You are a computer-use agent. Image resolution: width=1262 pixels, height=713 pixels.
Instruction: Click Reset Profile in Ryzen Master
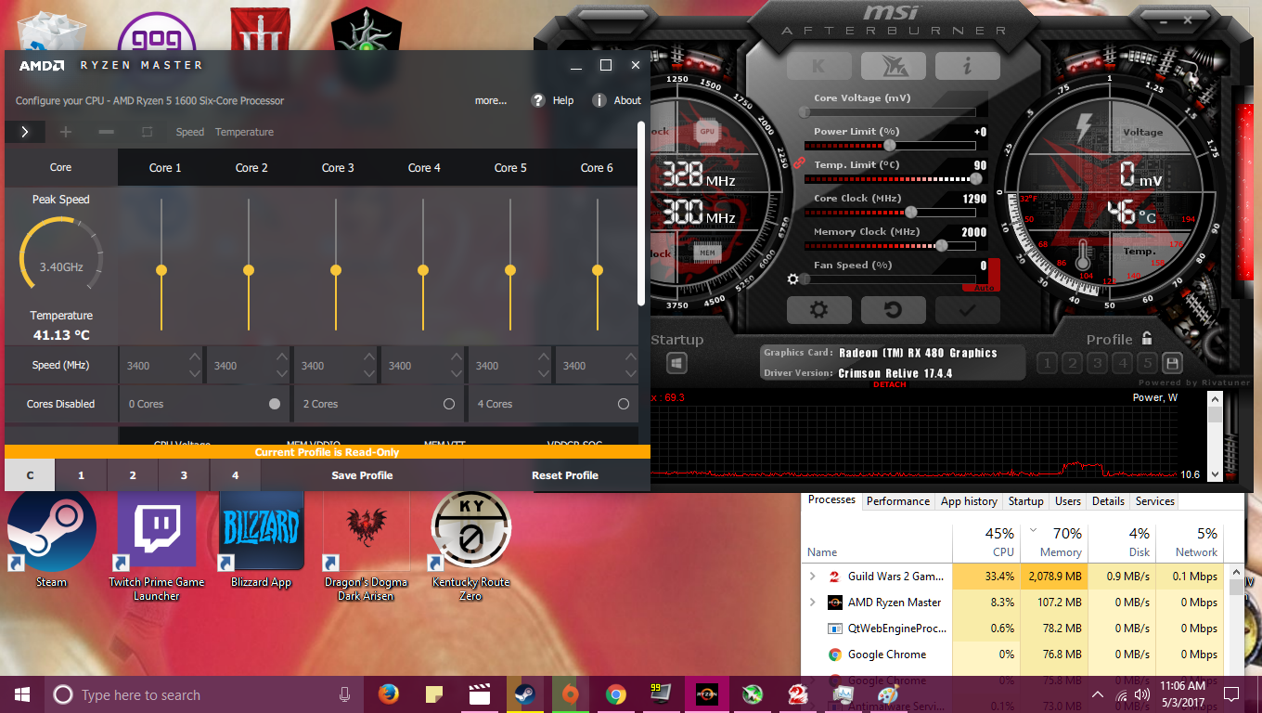coord(565,475)
